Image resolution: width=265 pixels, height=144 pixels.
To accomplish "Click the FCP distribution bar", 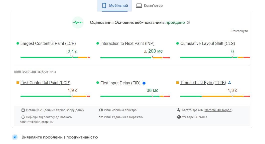I will tap(55, 96).
